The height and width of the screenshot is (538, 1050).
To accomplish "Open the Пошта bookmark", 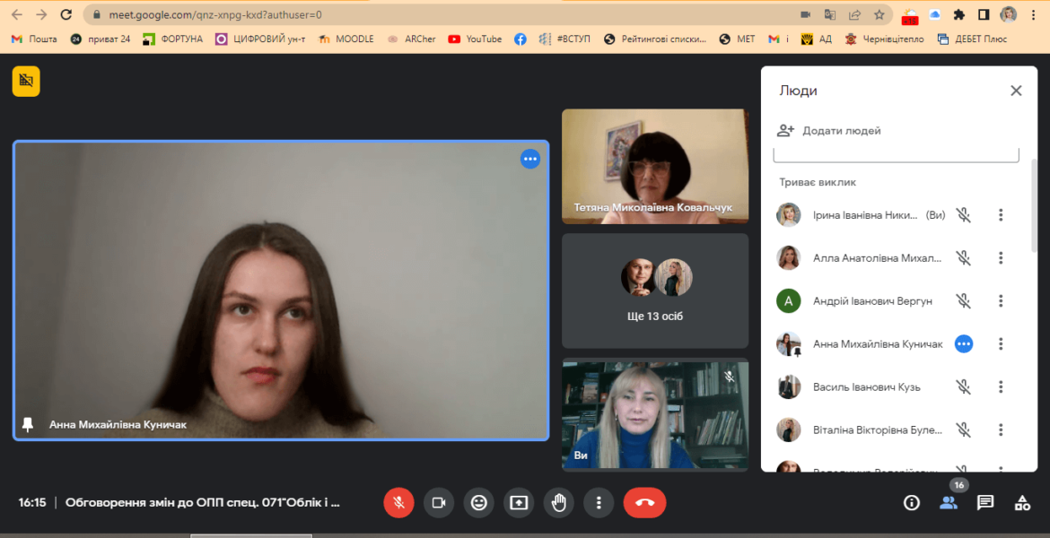I will (x=35, y=39).
